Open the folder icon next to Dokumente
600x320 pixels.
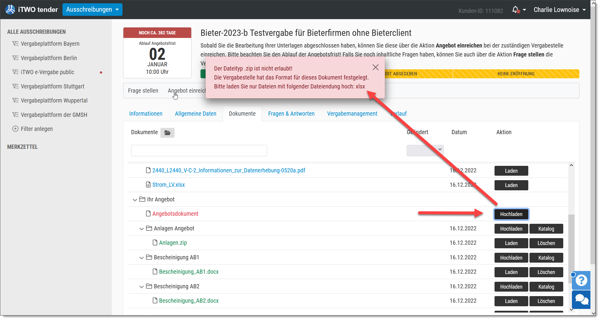pyautogui.click(x=167, y=133)
